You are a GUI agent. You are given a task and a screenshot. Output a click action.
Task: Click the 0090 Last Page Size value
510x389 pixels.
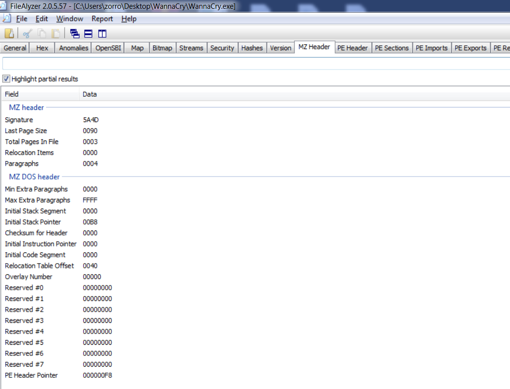point(90,131)
